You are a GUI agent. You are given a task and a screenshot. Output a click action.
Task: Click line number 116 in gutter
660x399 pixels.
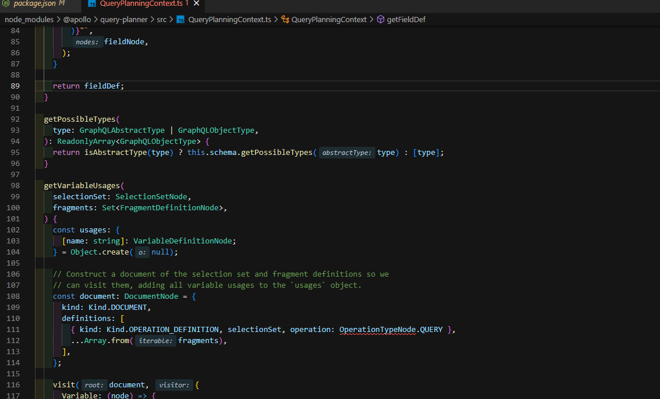coord(13,384)
